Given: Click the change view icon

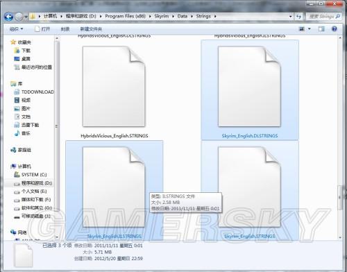Looking at the screenshot, I should pos(302,29).
